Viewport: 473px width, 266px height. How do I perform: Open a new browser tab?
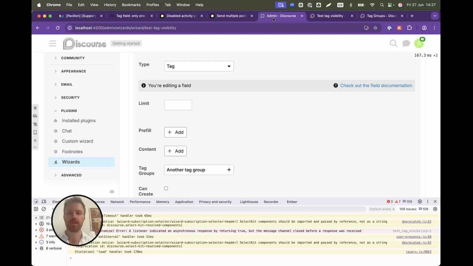point(412,16)
